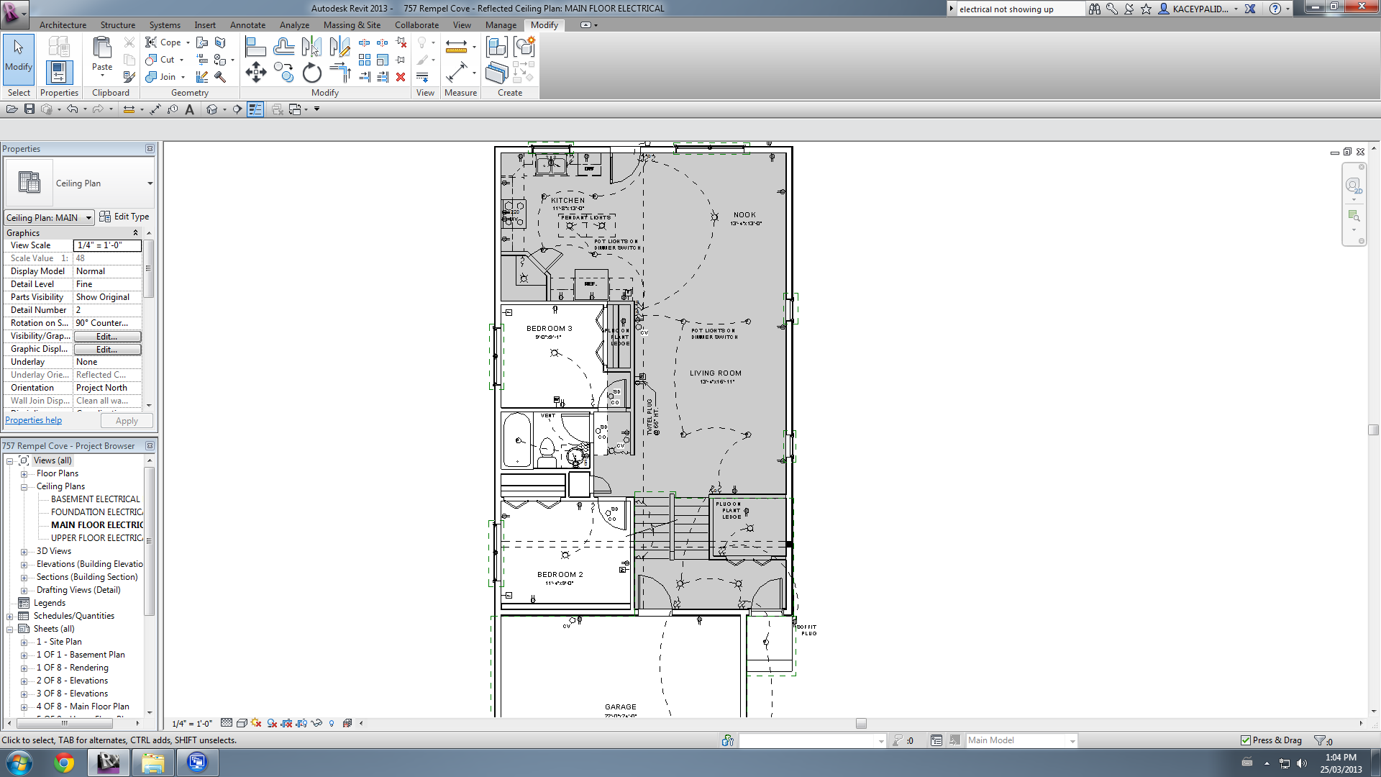
Task: Open the Properties help link
Action: pyautogui.click(x=33, y=421)
